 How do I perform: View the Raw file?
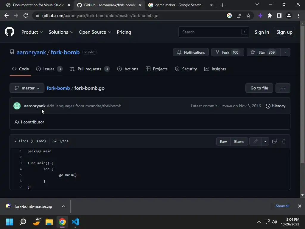(223, 141)
